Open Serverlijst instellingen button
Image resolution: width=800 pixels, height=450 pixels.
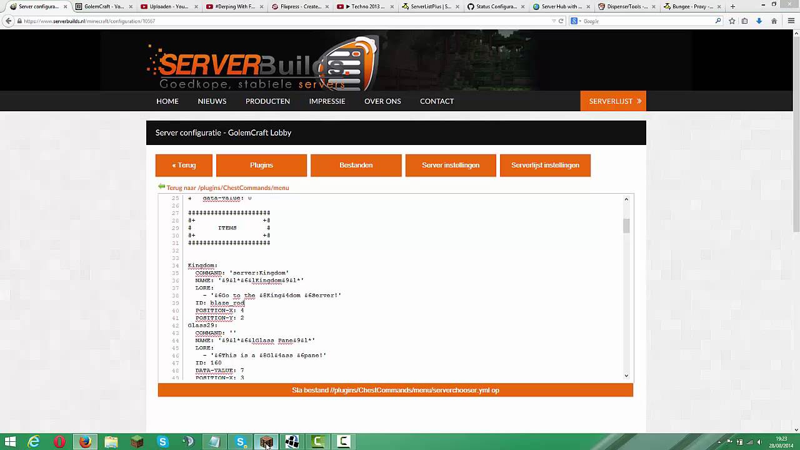click(545, 165)
